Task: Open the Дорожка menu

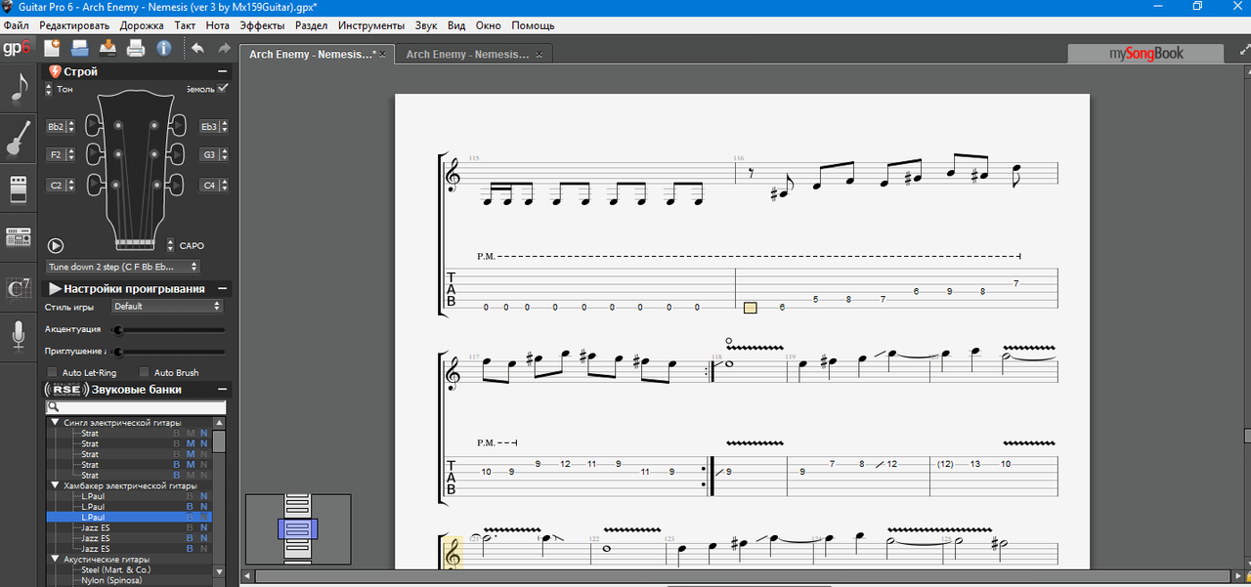Action: click(143, 25)
